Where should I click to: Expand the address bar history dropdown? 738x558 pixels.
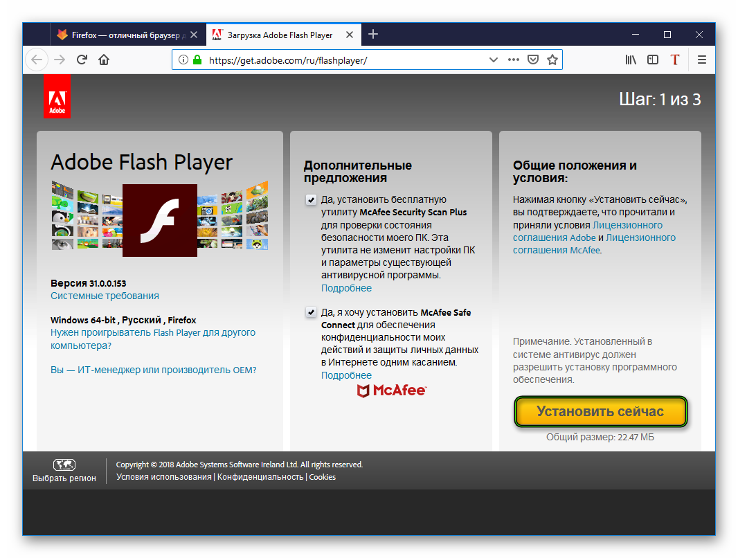493,60
